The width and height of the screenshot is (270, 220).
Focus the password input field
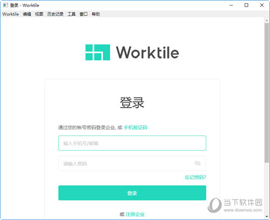point(132,163)
